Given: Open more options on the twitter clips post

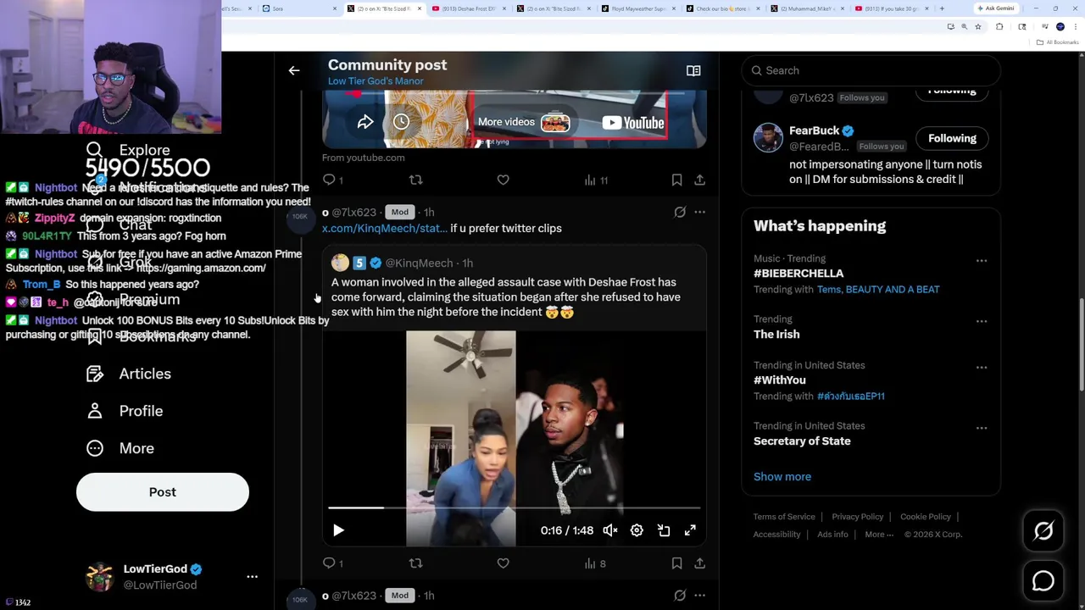Looking at the screenshot, I should pos(699,212).
